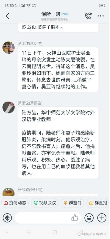
Task: Open 群直播 live broadcast
Action: (98, 203)
